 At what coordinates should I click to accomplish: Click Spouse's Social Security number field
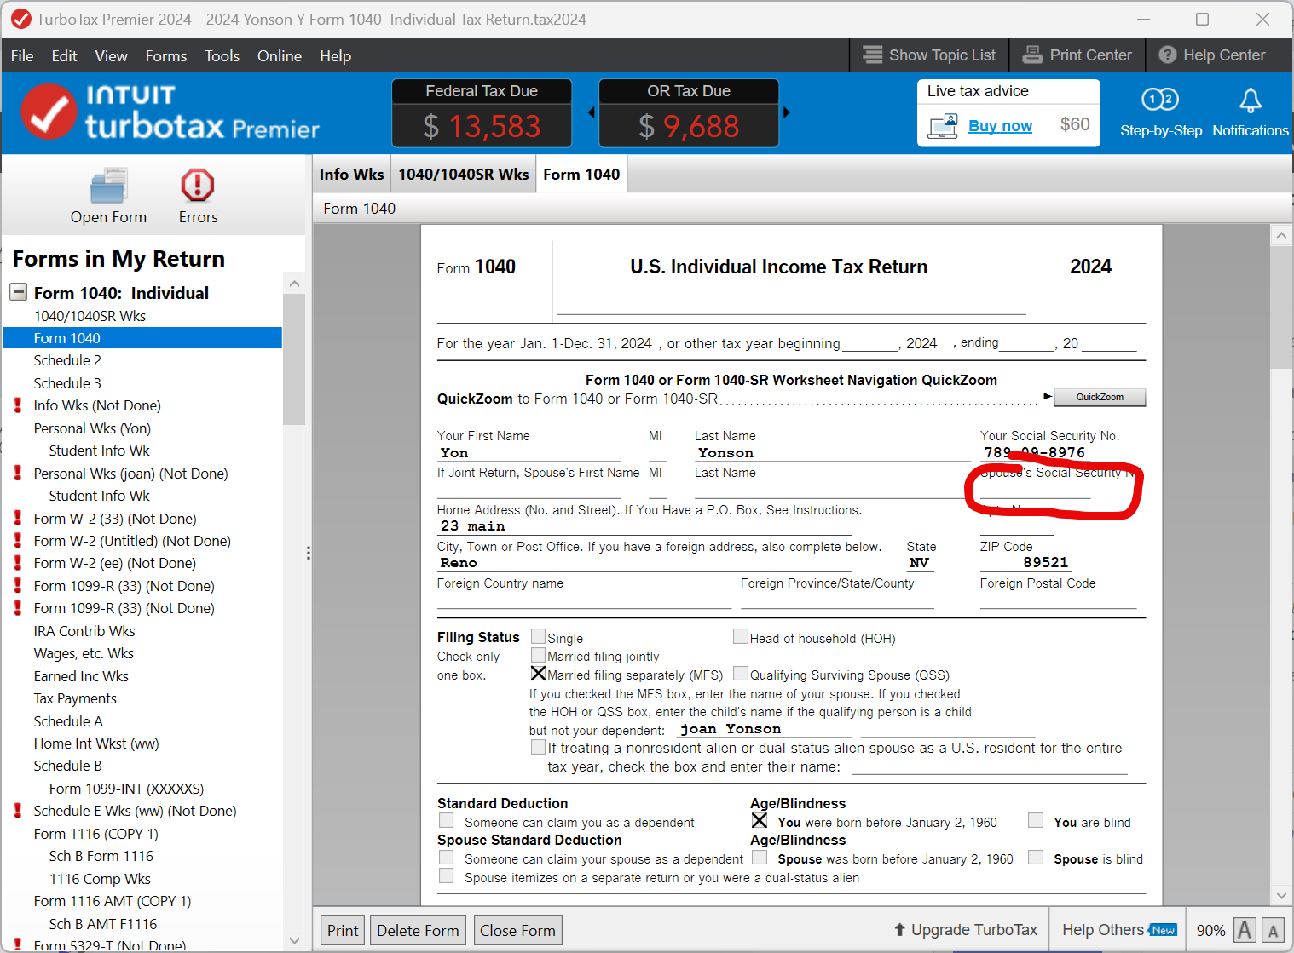tap(1036, 490)
